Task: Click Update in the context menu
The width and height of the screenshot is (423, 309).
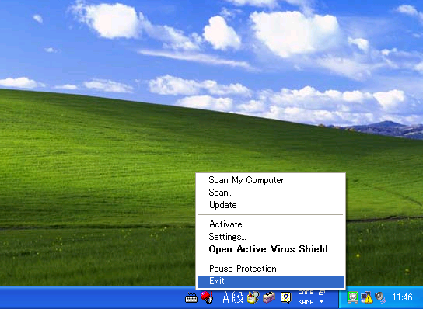Action: 271,205
